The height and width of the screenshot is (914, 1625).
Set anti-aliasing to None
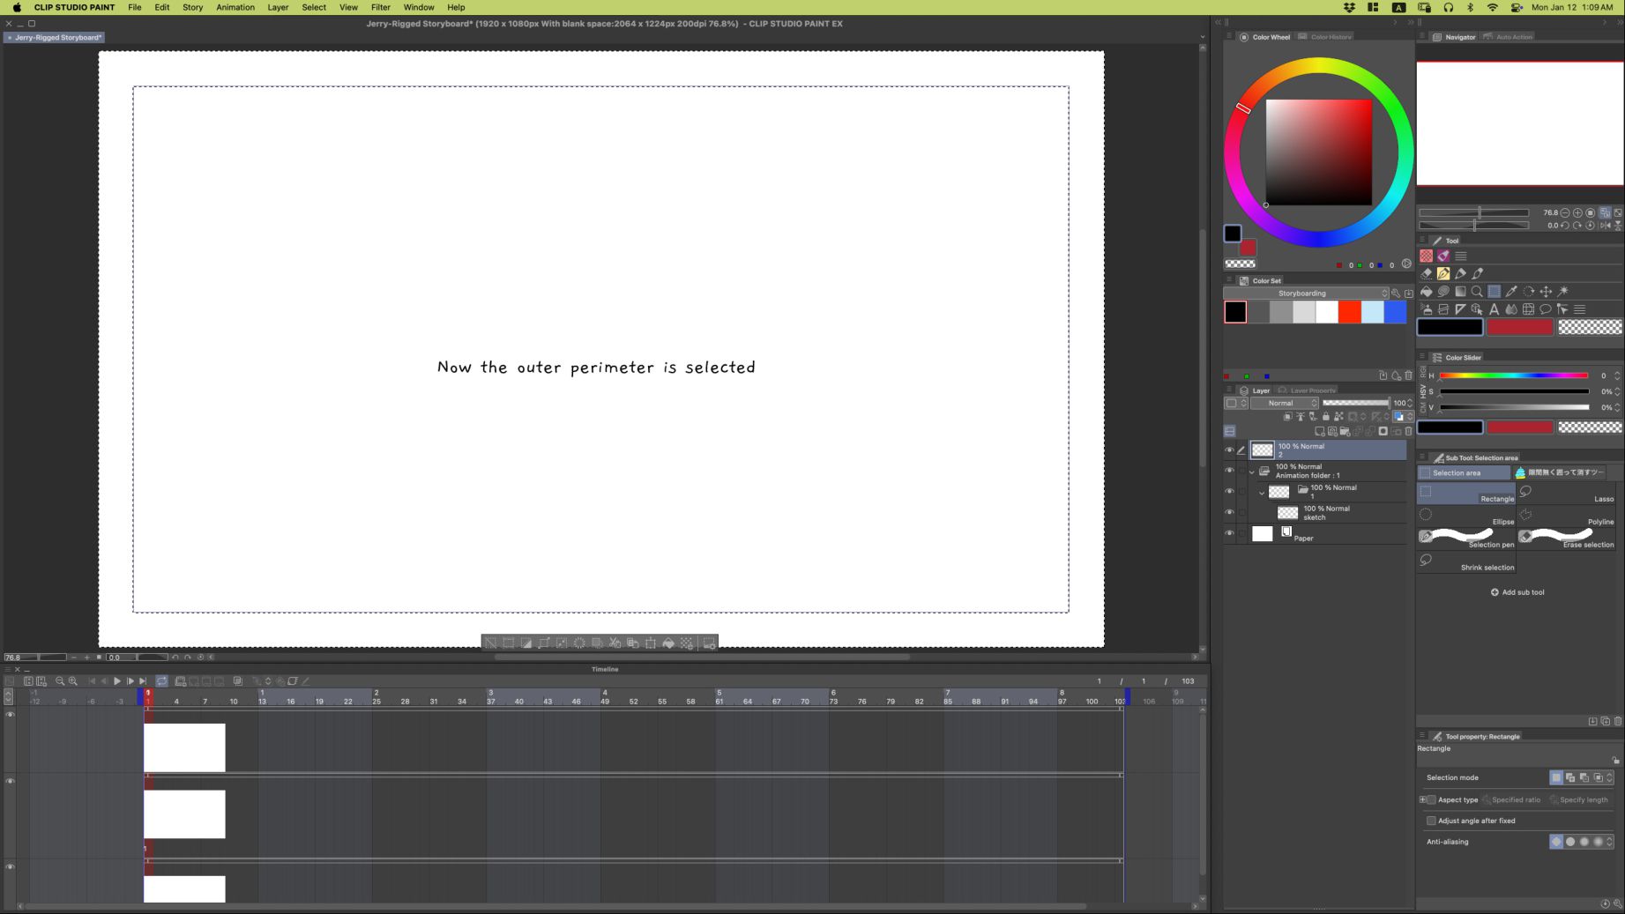(x=1556, y=842)
